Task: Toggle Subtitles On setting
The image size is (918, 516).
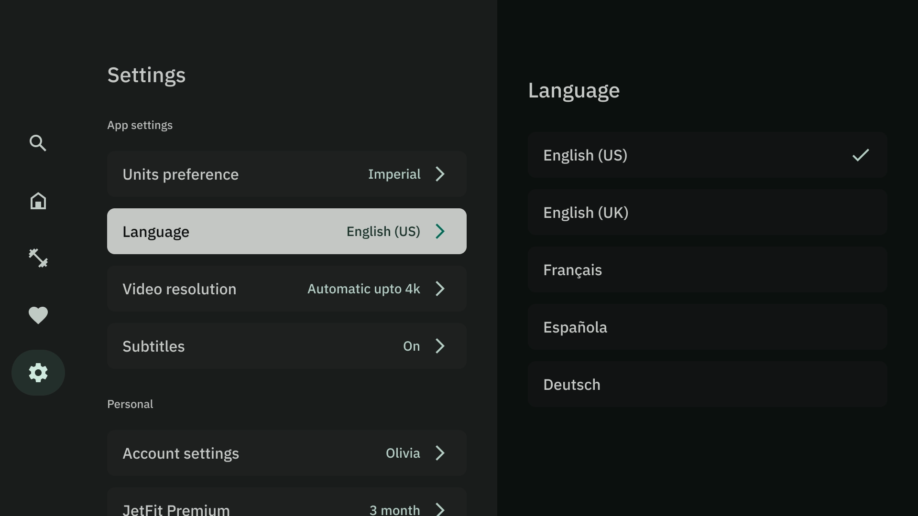Action: [287, 346]
